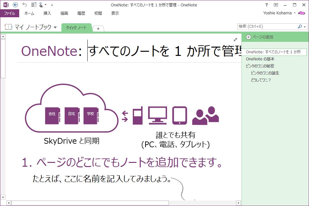
Task: Open the Yoshie Kohama account menu
Action: pyautogui.click(x=279, y=13)
